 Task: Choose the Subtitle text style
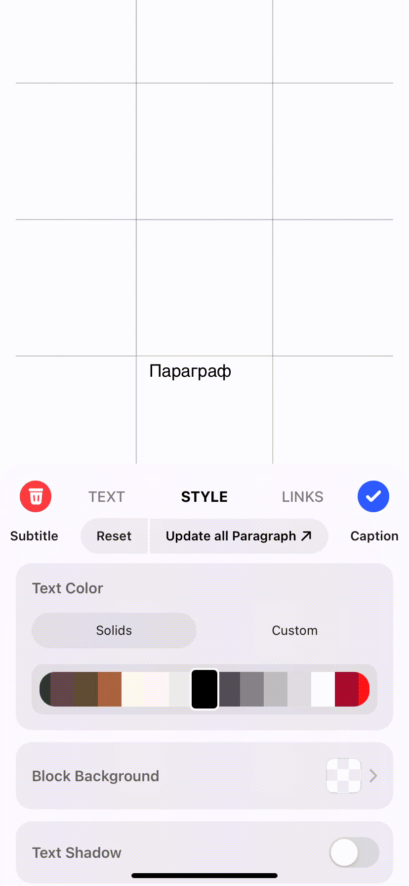34,536
